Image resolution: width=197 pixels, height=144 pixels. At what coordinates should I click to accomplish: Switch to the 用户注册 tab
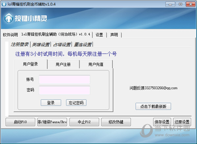(63, 64)
